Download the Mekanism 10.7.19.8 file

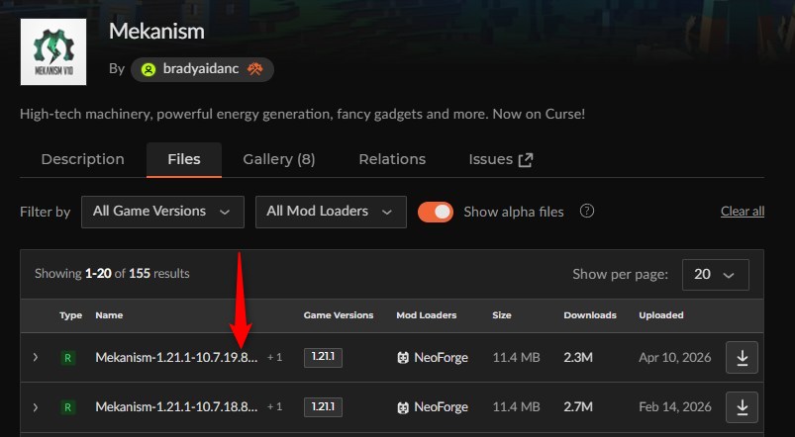pyautogui.click(x=742, y=358)
